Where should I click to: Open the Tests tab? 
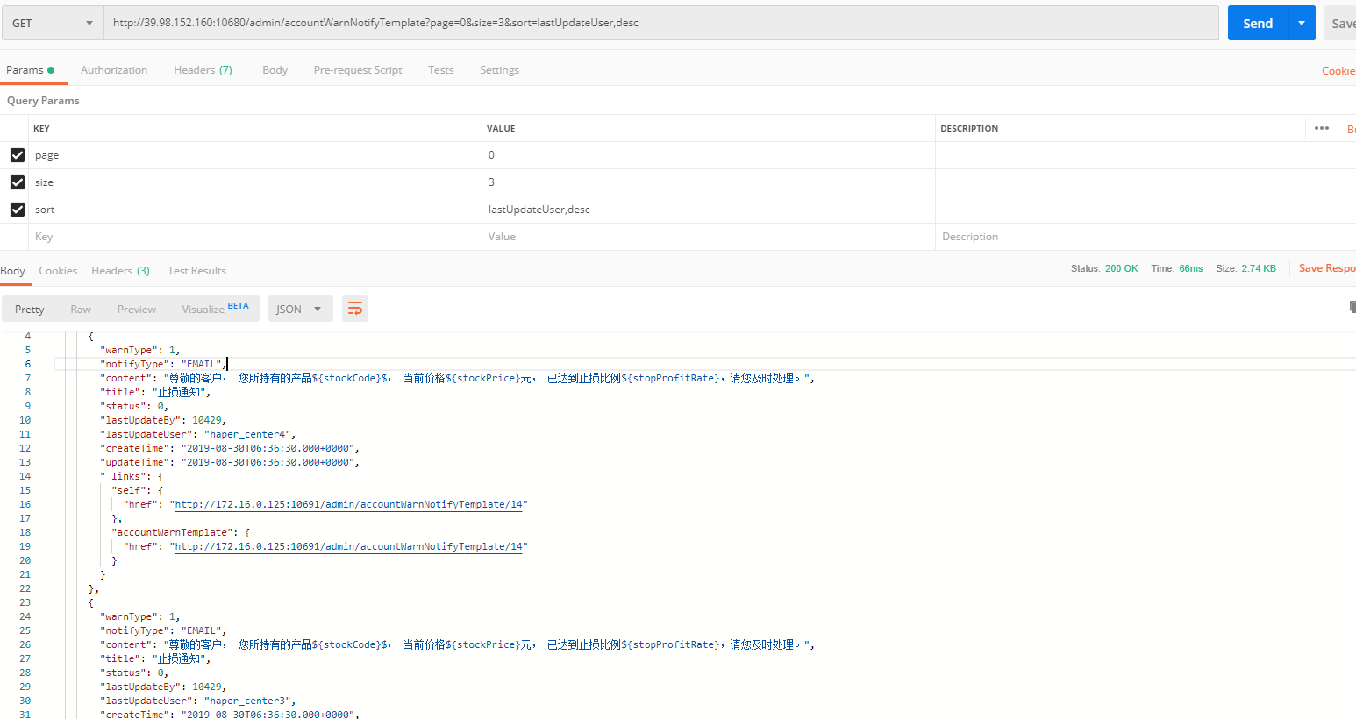point(441,70)
